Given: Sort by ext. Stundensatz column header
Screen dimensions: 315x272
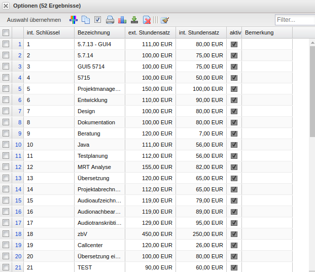Looking at the screenshot, I should pyautogui.click(x=150, y=32).
